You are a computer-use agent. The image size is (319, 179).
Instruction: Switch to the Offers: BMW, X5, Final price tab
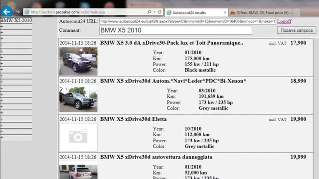(x=260, y=12)
